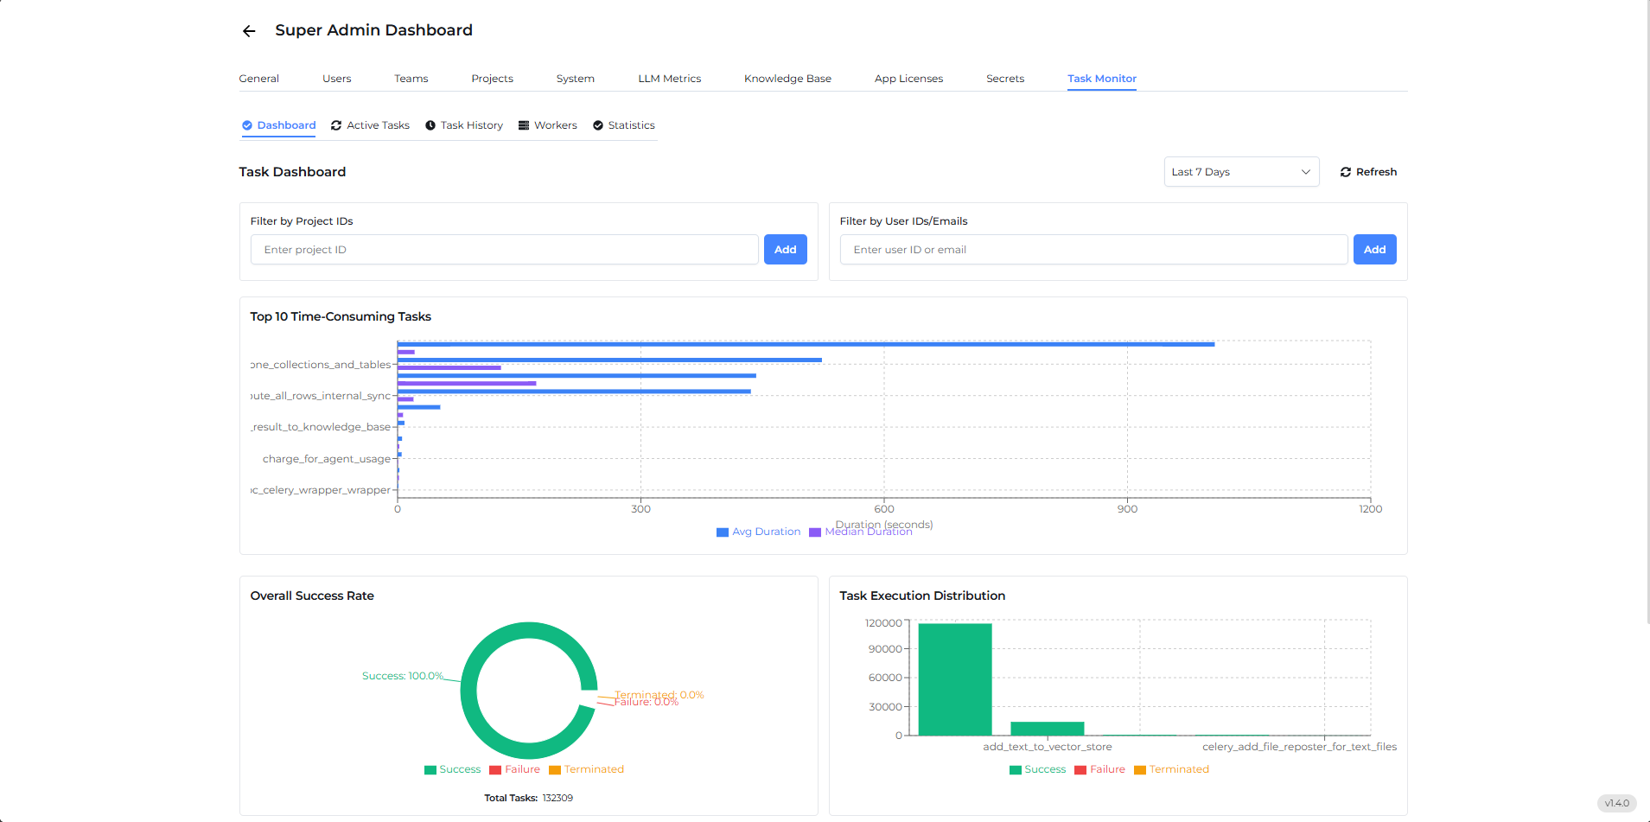Open the Statistics sub-tab

[624, 125]
